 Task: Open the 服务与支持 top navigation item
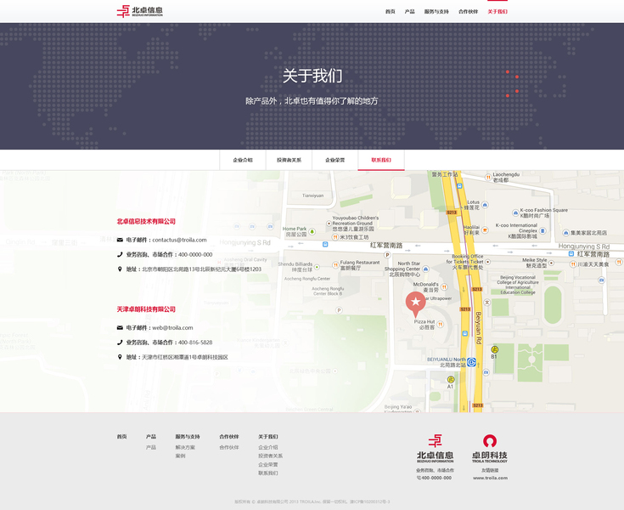[x=436, y=12]
